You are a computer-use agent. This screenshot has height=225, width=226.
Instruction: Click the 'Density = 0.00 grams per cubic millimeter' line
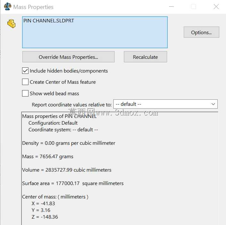pyautogui.click(x=69, y=143)
